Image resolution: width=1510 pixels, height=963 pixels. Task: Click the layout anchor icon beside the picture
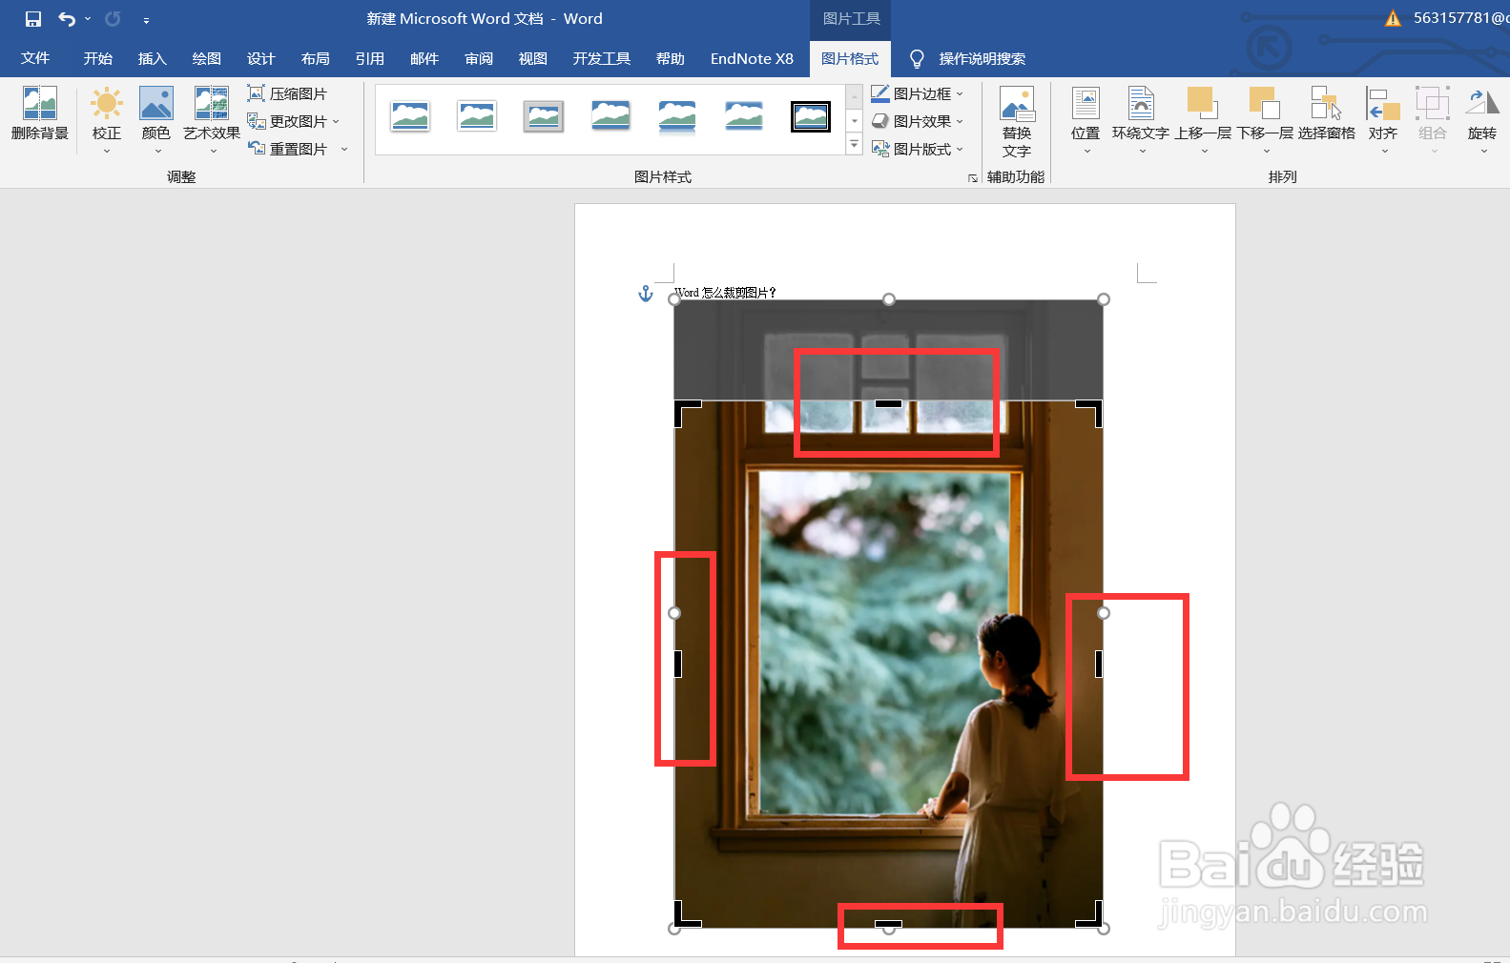click(x=646, y=294)
